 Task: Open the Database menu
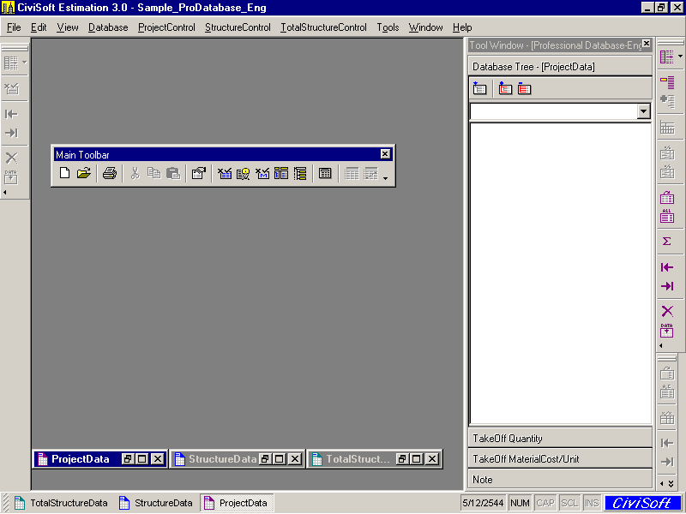coord(108,27)
